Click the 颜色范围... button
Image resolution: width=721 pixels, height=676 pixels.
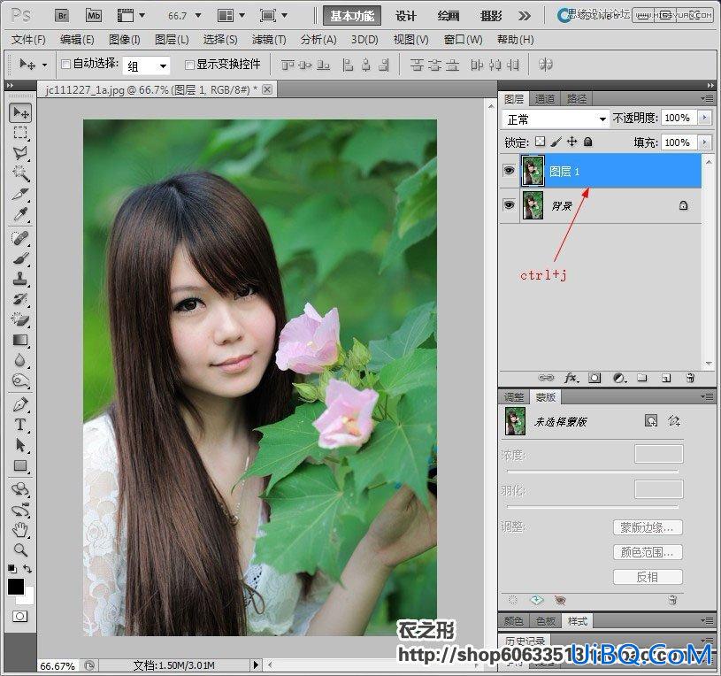tap(648, 552)
